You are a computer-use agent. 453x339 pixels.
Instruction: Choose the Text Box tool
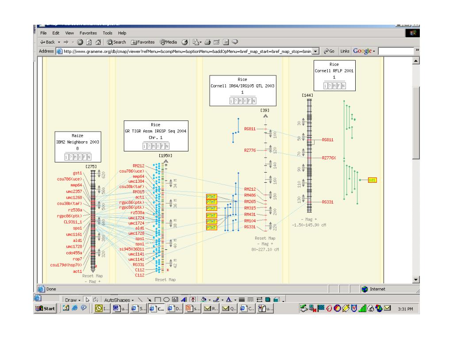175,300
